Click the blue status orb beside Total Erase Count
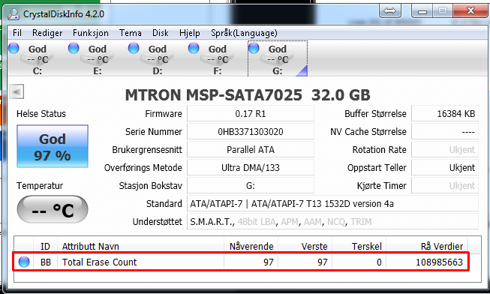The width and height of the screenshot is (490, 294). pyautogui.click(x=24, y=262)
